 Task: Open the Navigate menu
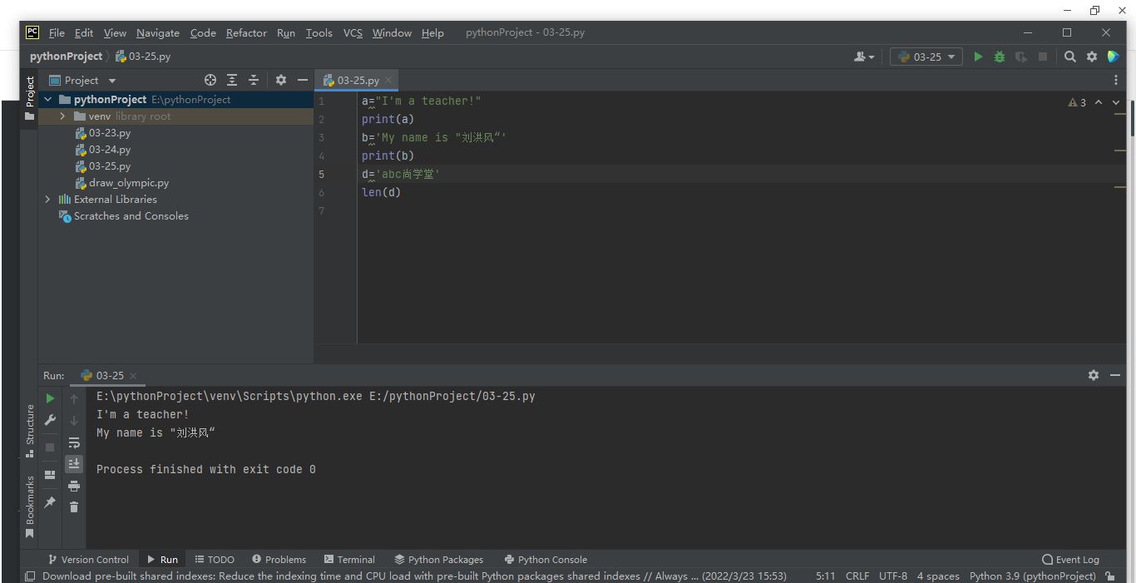tap(158, 33)
